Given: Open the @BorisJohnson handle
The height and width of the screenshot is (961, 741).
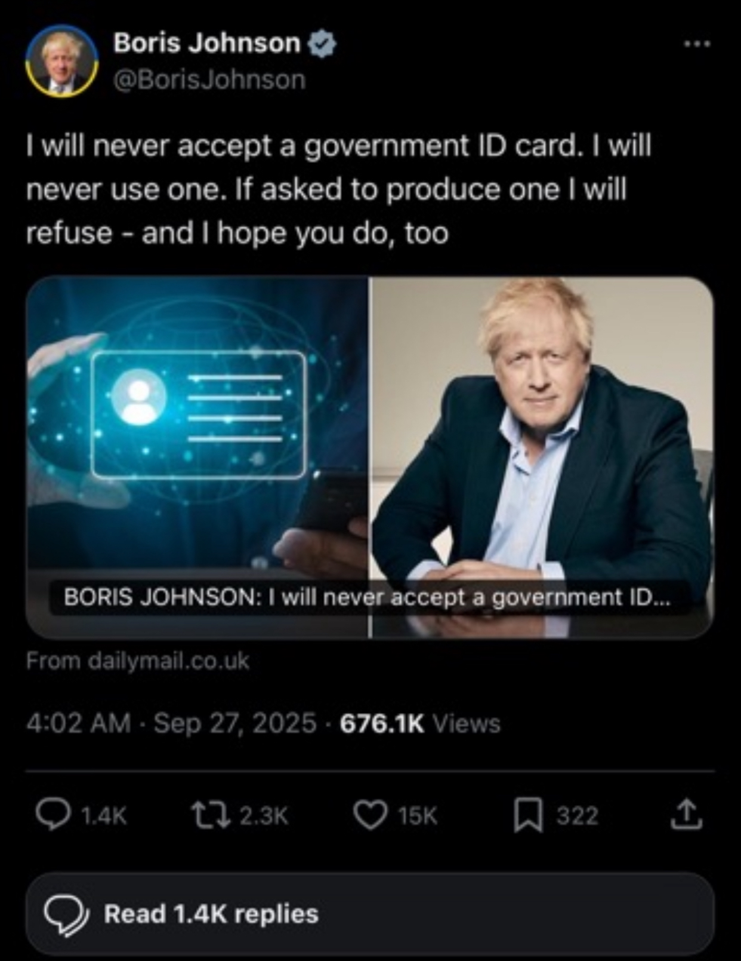Looking at the screenshot, I should [209, 79].
